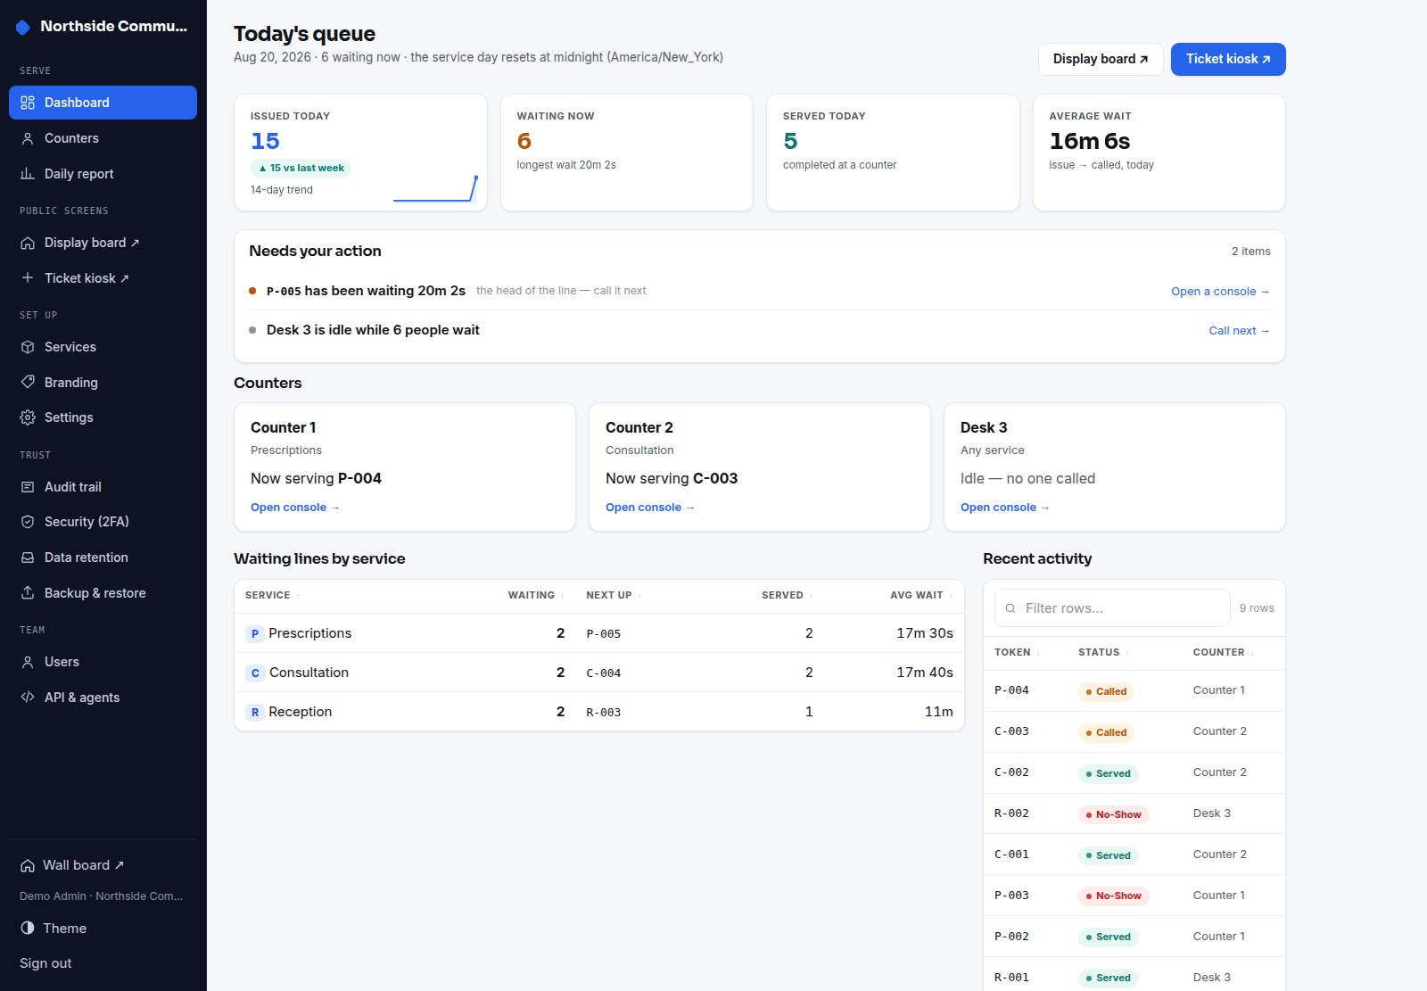Click the P-005 next up token
Image resolution: width=1427 pixels, height=991 pixels.
click(604, 634)
